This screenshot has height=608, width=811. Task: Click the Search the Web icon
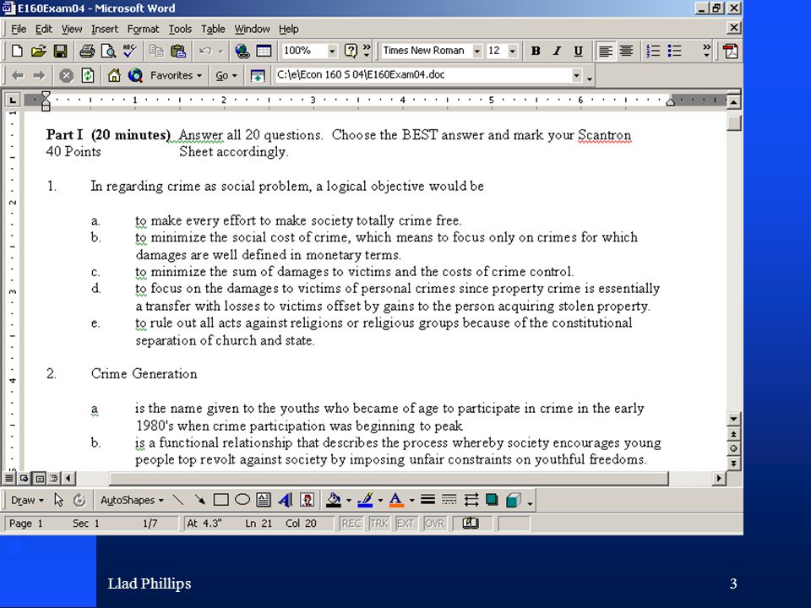[135, 75]
